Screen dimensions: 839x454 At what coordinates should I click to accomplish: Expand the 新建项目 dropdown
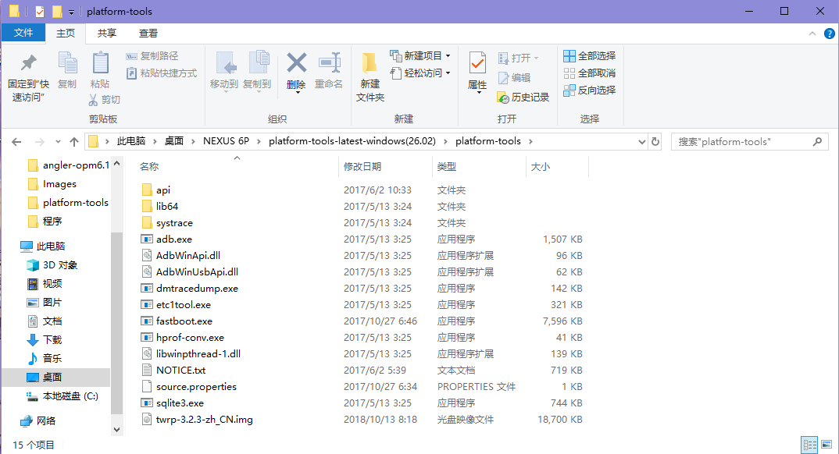click(x=448, y=56)
